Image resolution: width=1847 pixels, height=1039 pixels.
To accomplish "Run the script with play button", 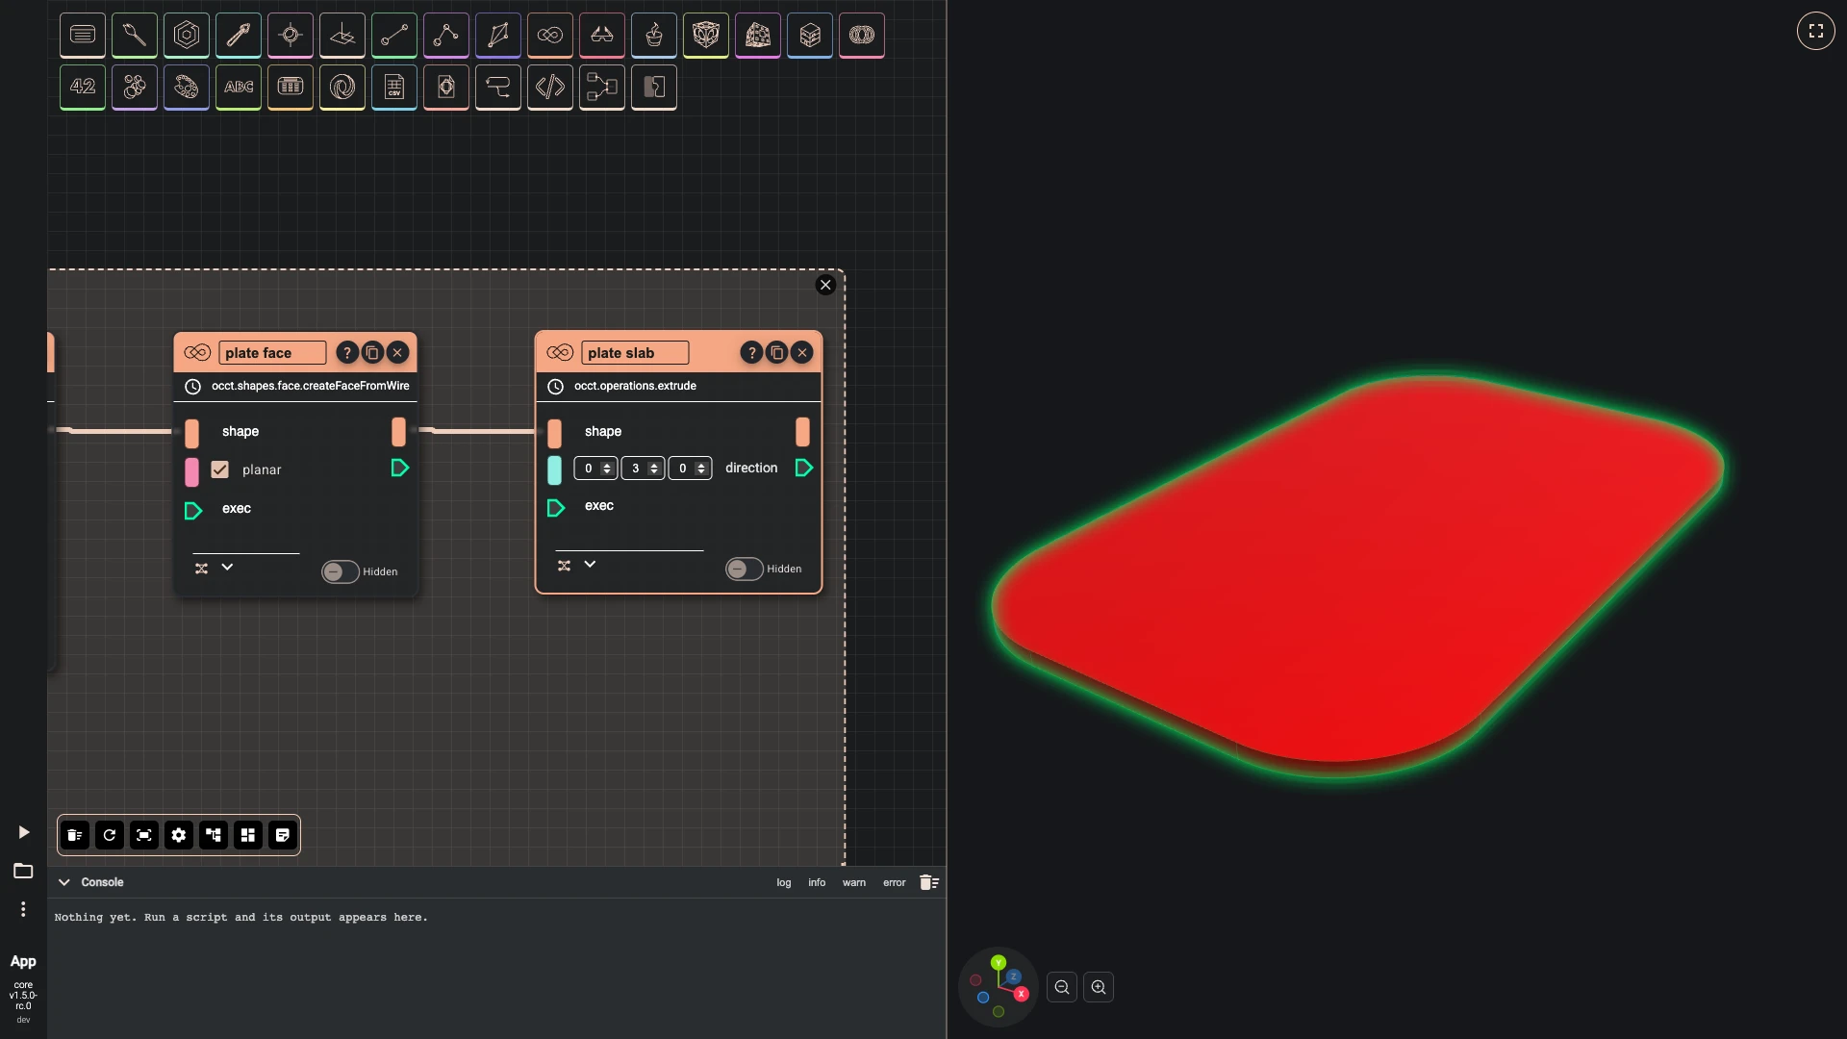I will [x=24, y=832].
